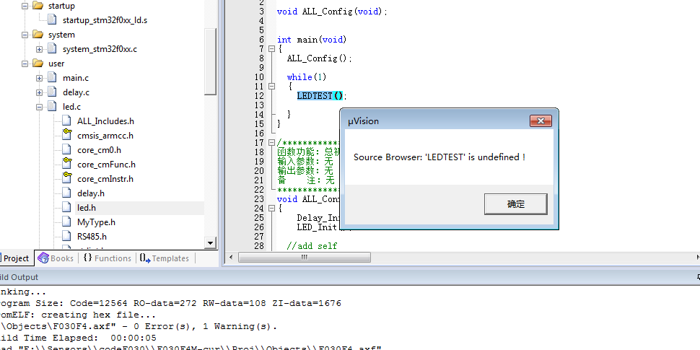Click the '//add self' comment line

point(312,245)
